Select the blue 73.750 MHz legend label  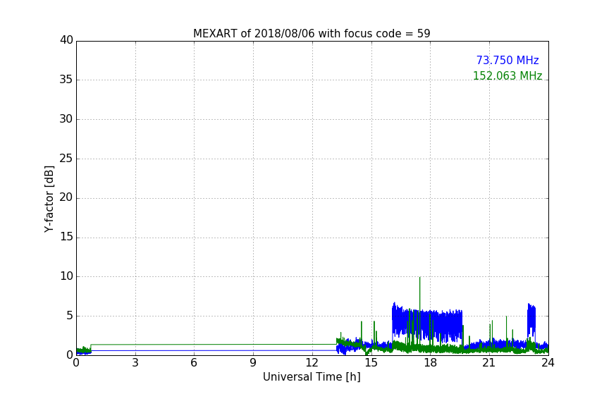[x=508, y=60]
